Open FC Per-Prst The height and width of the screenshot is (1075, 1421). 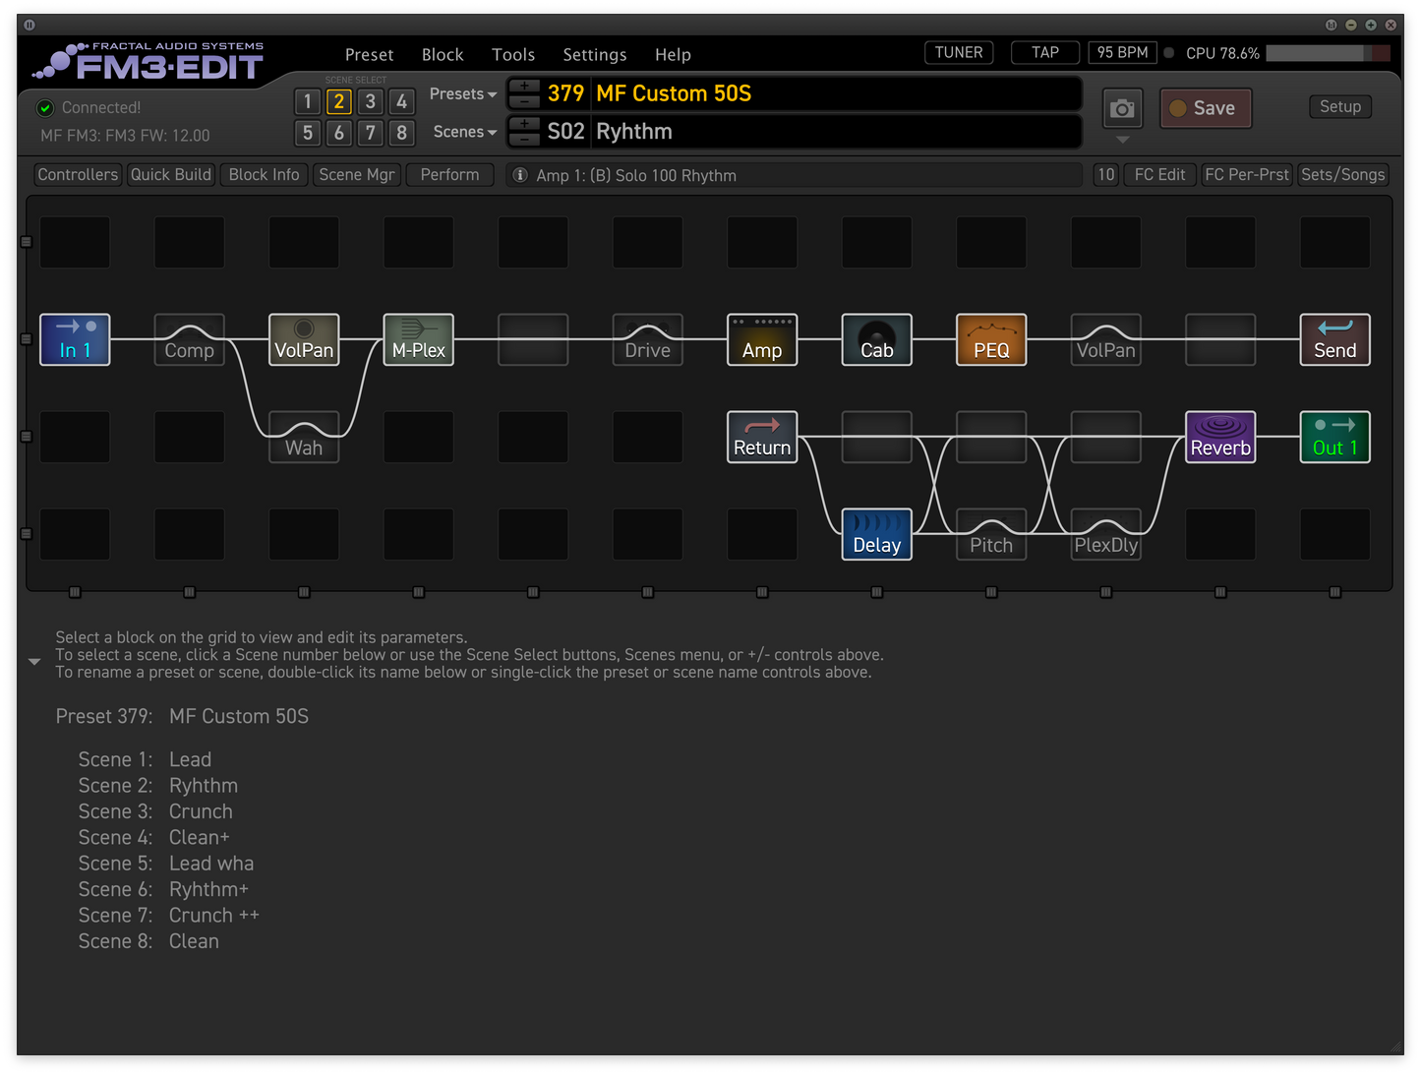click(1247, 175)
